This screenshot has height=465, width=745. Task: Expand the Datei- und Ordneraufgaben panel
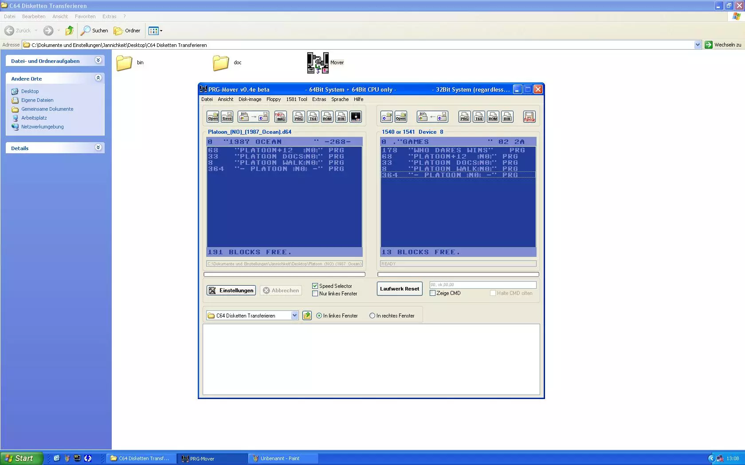coord(98,60)
